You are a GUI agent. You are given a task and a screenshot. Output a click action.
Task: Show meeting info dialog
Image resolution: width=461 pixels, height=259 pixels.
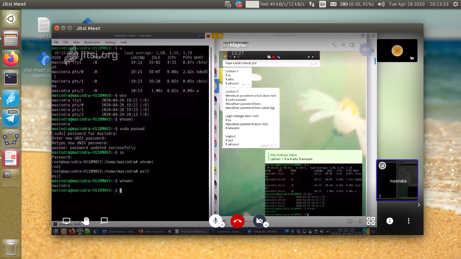389,221
